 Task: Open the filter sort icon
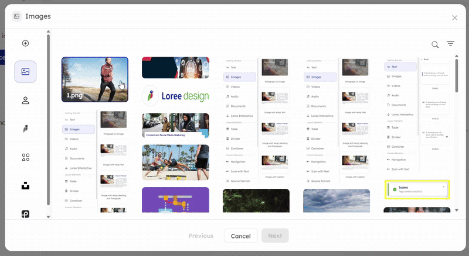[x=450, y=44]
